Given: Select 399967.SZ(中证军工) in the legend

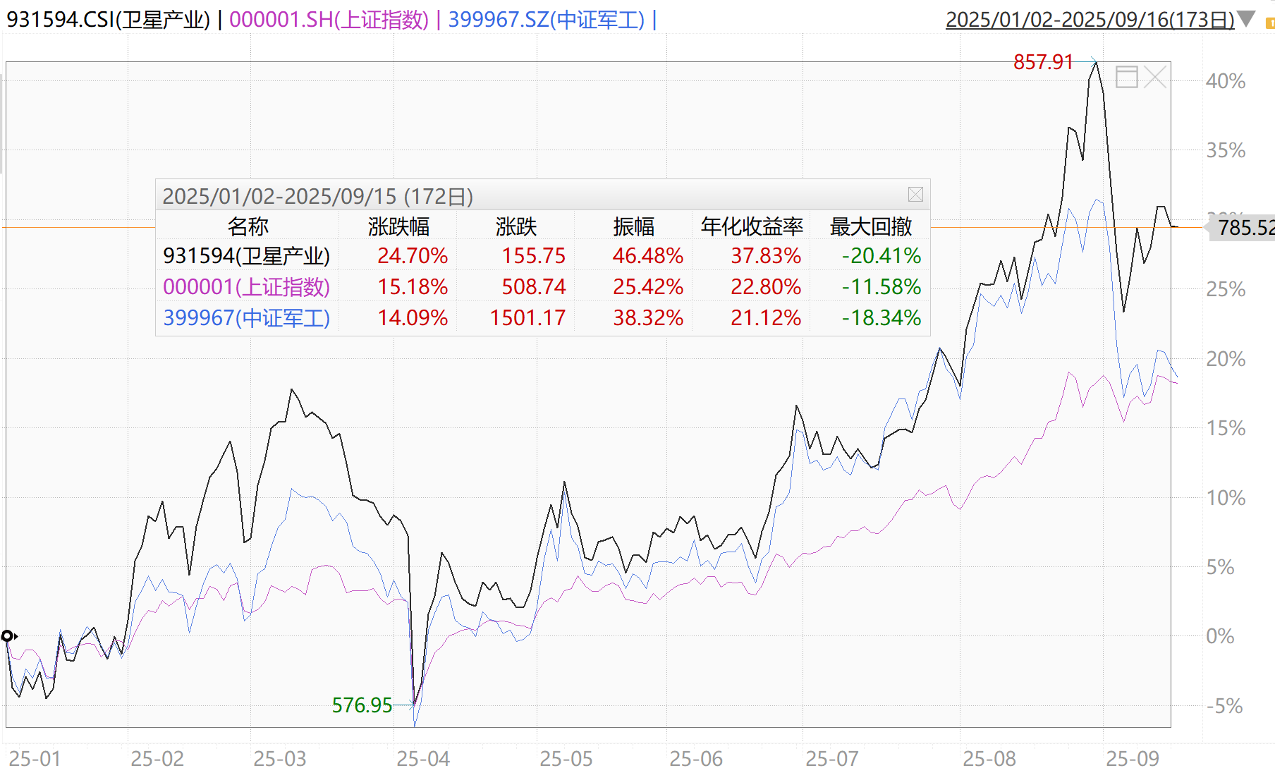Looking at the screenshot, I should click(547, 20).
